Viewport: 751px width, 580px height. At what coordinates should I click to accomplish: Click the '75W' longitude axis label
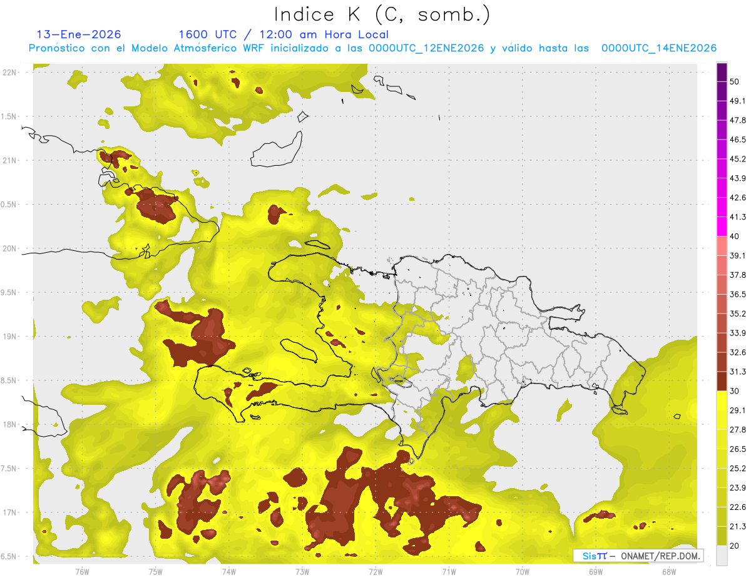click(x=156, y=571)
